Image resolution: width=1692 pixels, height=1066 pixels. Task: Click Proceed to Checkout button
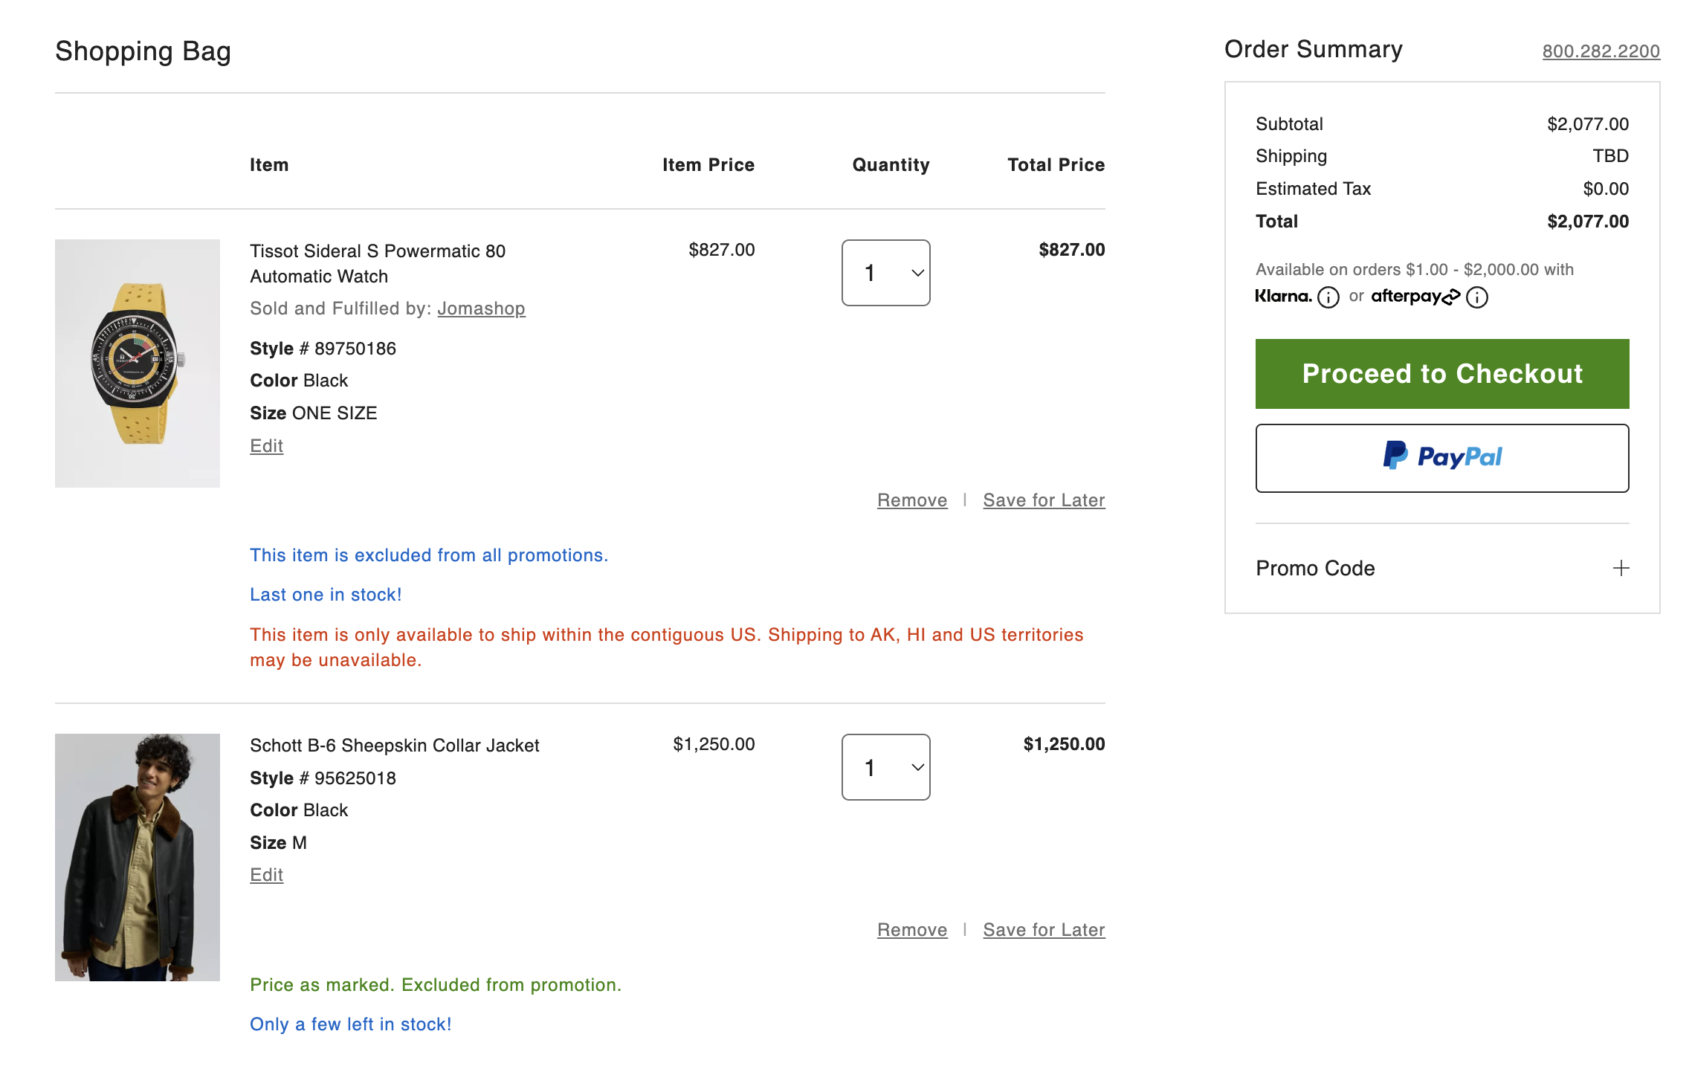1441,374
